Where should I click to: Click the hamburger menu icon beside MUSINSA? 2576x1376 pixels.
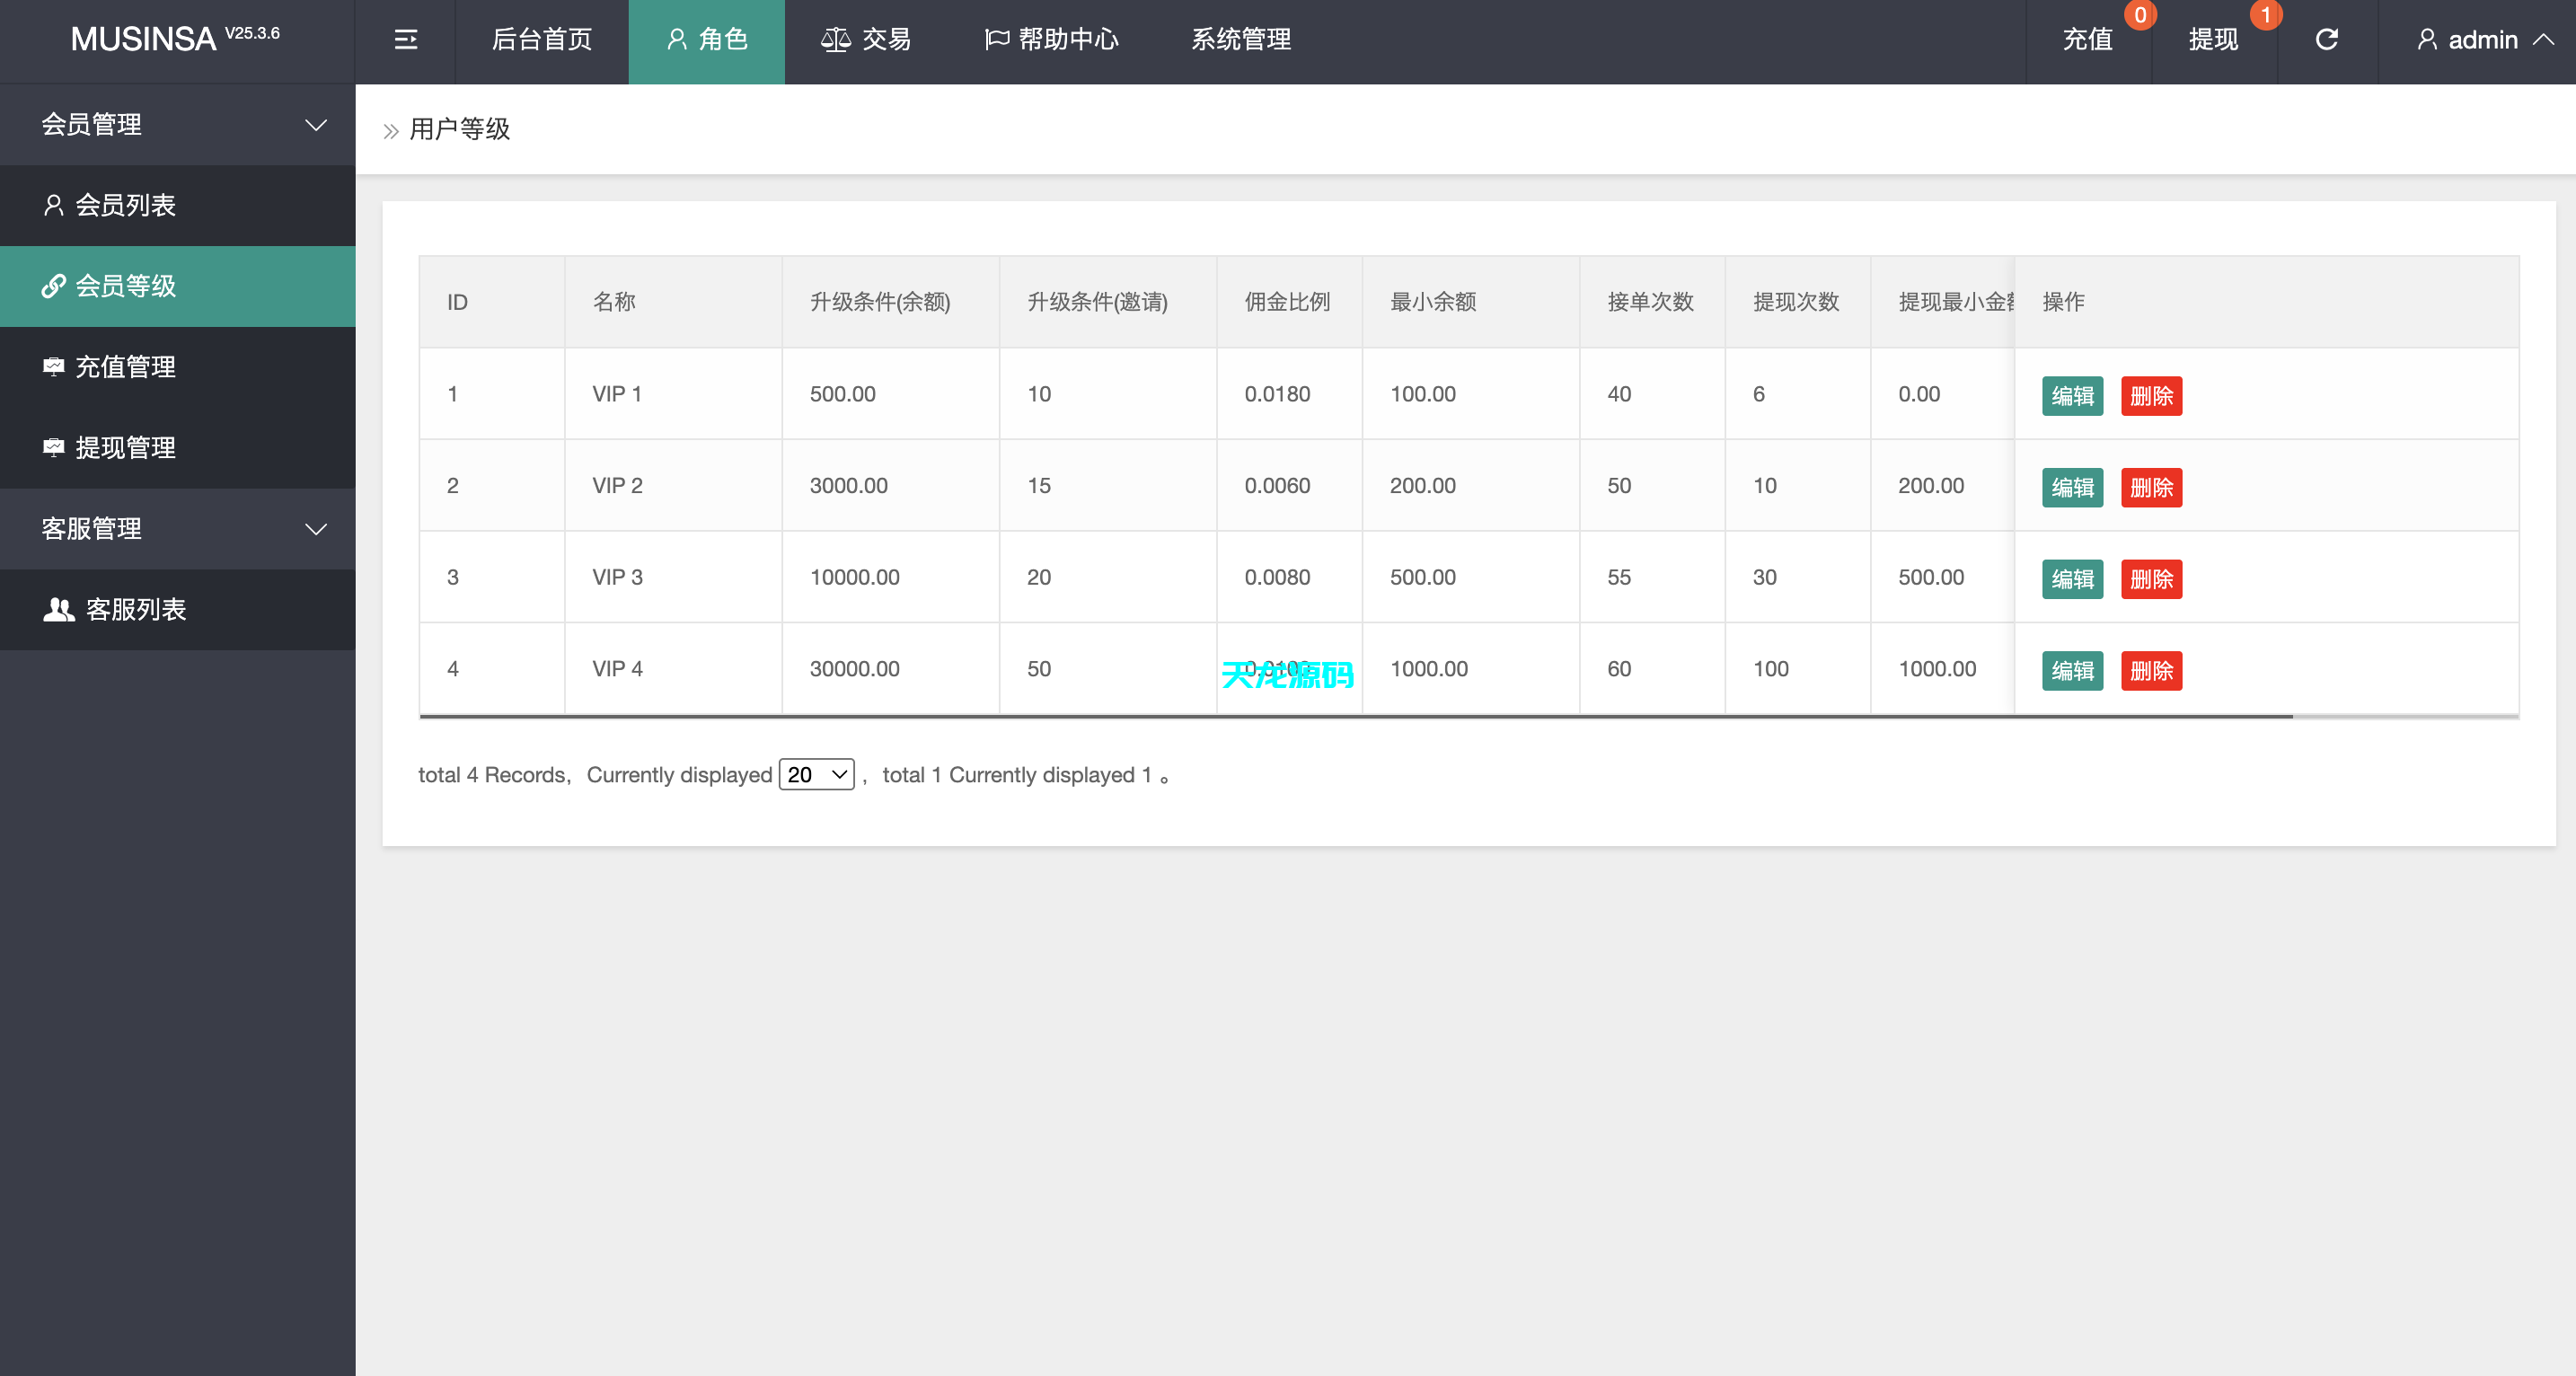pos(405,39)
